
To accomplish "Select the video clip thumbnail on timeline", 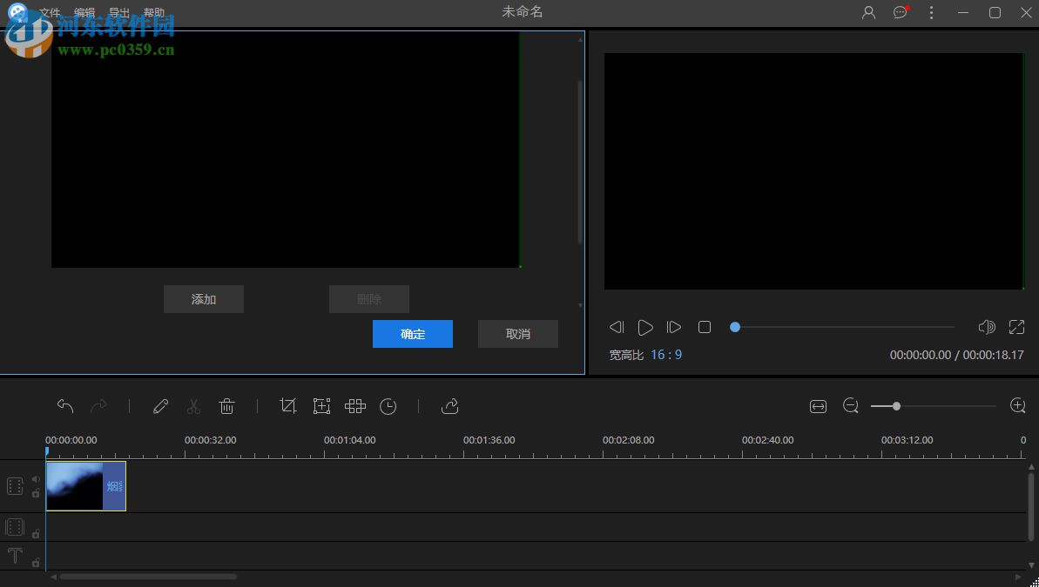I will pos(85,485).
